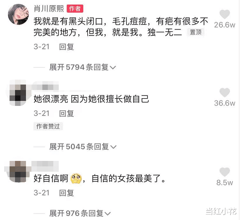Click the red 作者 badge
This screenshot has width=240, height=220.
75,9
